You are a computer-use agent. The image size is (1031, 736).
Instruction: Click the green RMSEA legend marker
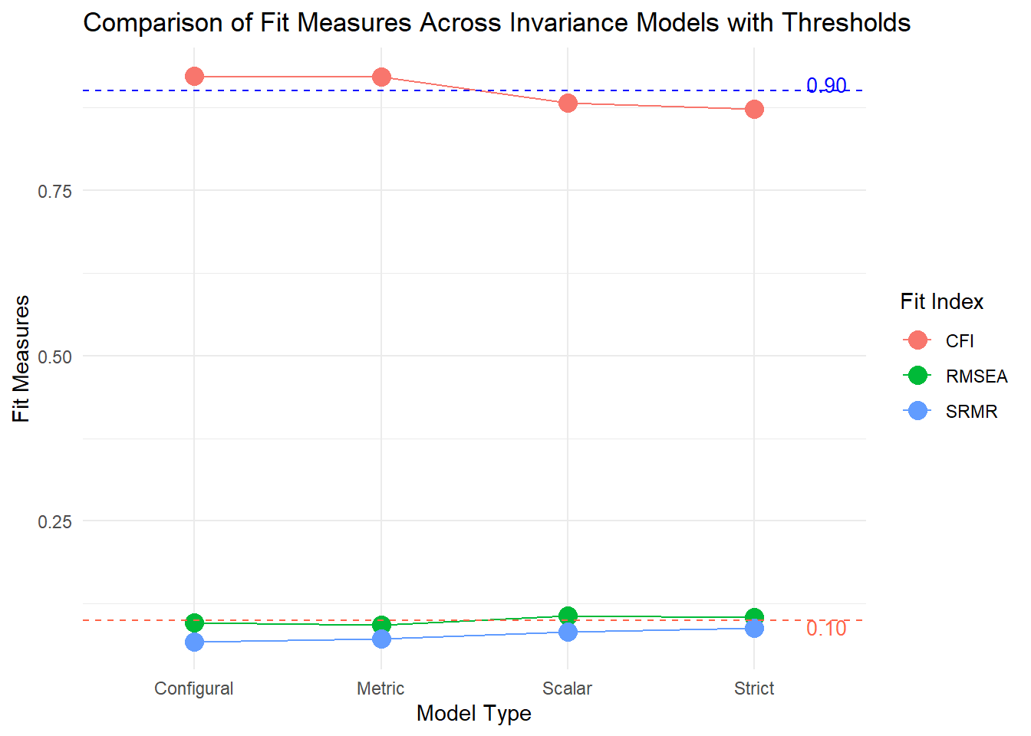[917, 376]
